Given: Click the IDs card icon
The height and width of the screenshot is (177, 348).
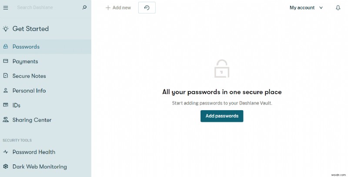Looking at the screenshot, I should [x=6, y=105].
